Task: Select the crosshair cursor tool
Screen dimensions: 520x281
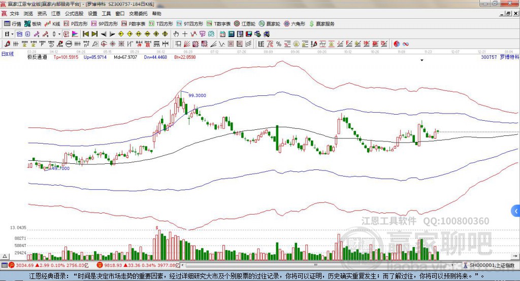Action: 185,34
